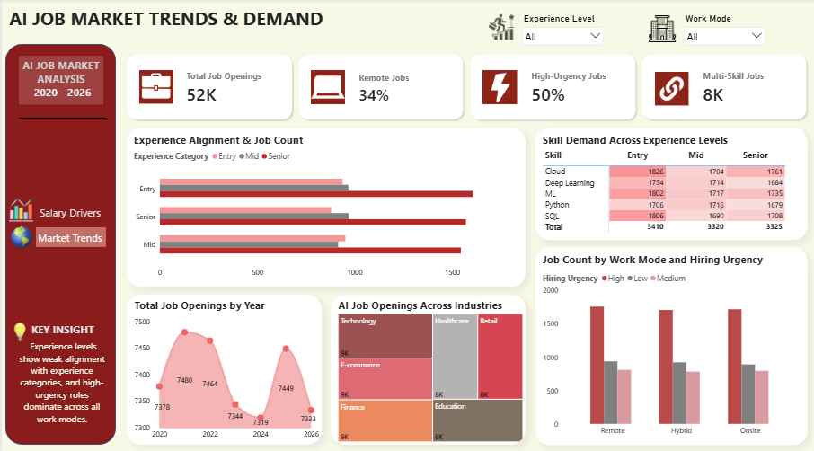Click the Experience Alignment & Job Count title
This screenshot has height=451, width=814.
point(218,140)
